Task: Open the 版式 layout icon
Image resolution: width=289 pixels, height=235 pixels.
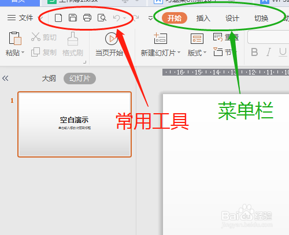Action: pos(197,39)
